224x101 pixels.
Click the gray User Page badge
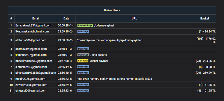[x=83, y=55]
